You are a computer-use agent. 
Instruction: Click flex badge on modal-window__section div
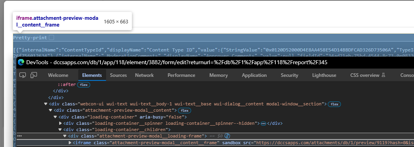pos(334,104)
